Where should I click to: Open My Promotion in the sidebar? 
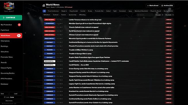tap(11, 25)
